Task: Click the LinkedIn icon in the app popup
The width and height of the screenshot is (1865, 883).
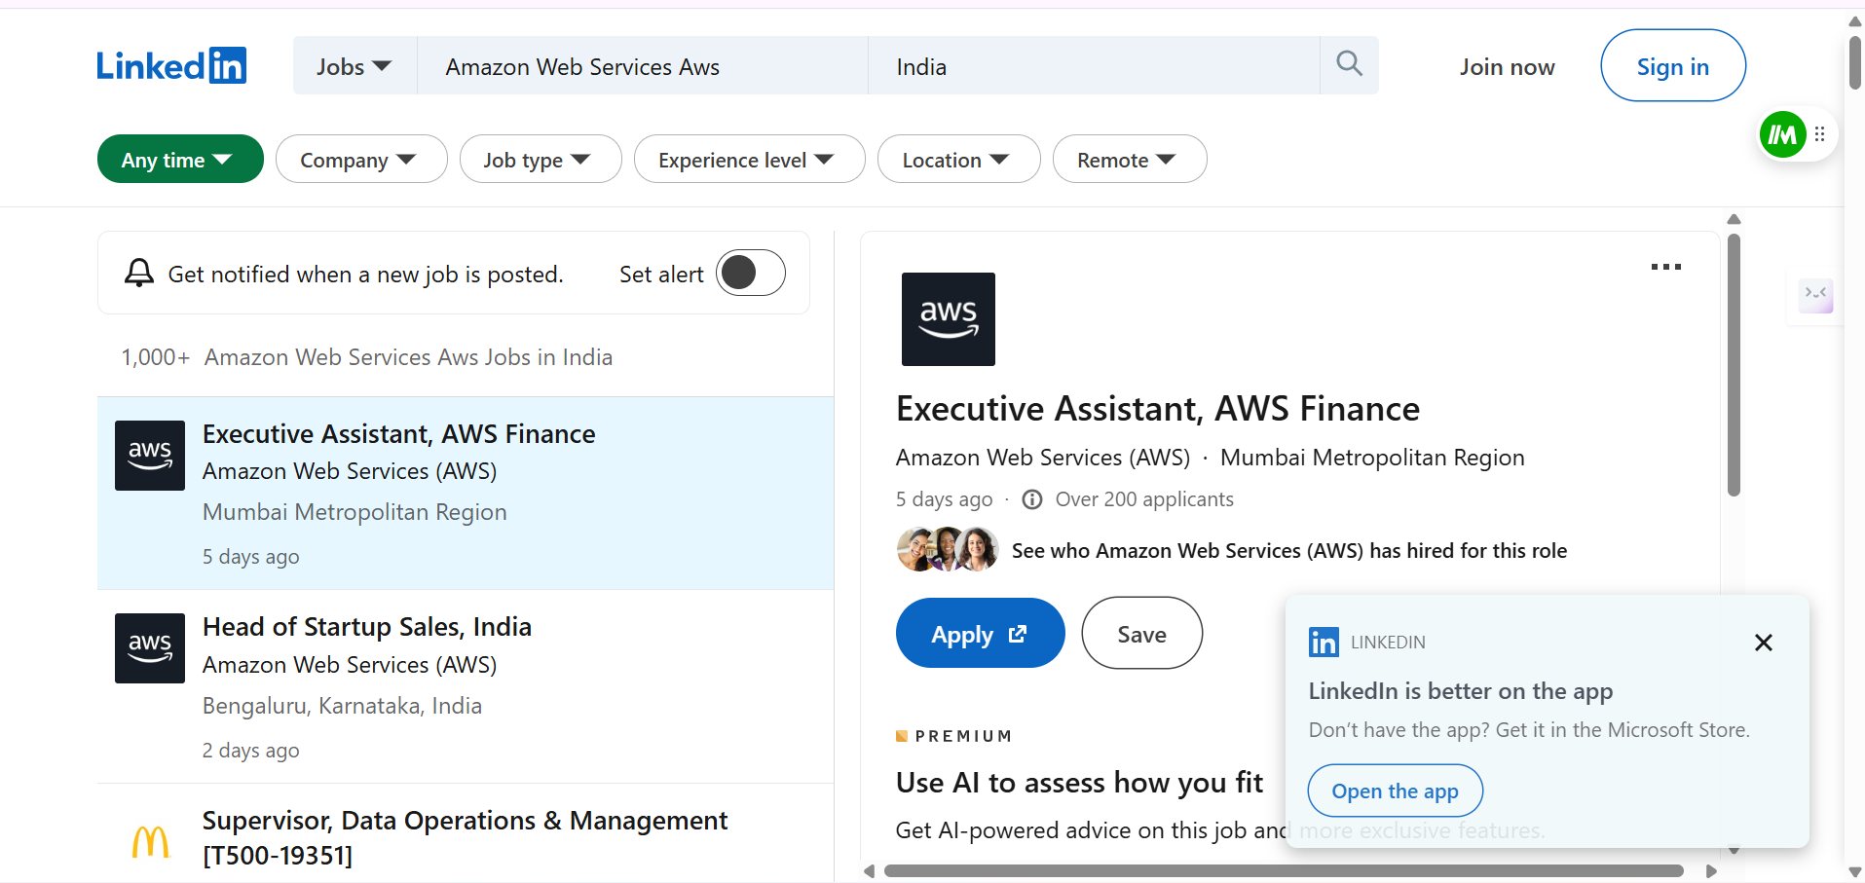Action: (1323, 642)
